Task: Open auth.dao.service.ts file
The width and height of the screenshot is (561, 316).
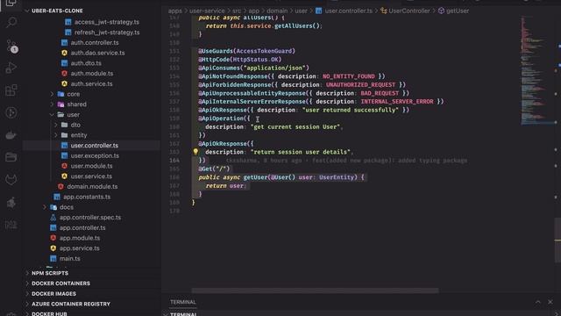Action: 97,53
